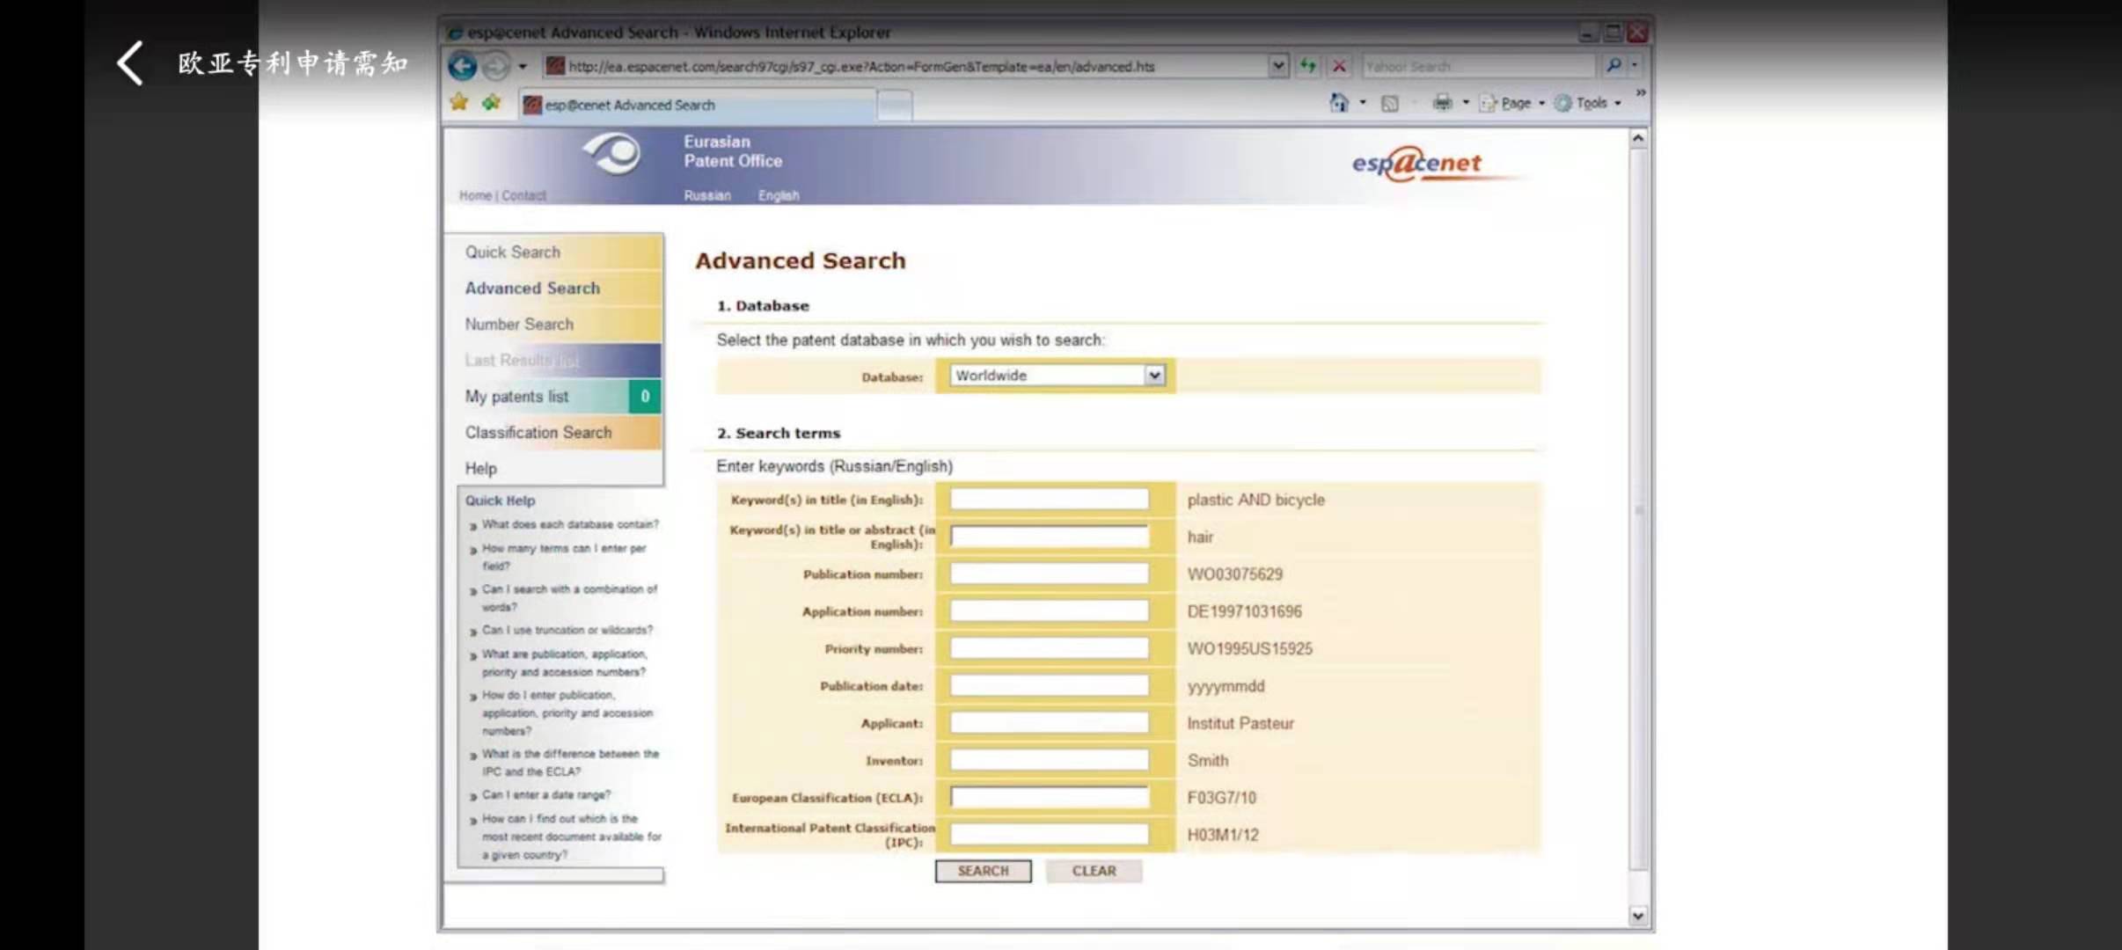Open Classification Search from sidebar

click(x=538, y=433)
